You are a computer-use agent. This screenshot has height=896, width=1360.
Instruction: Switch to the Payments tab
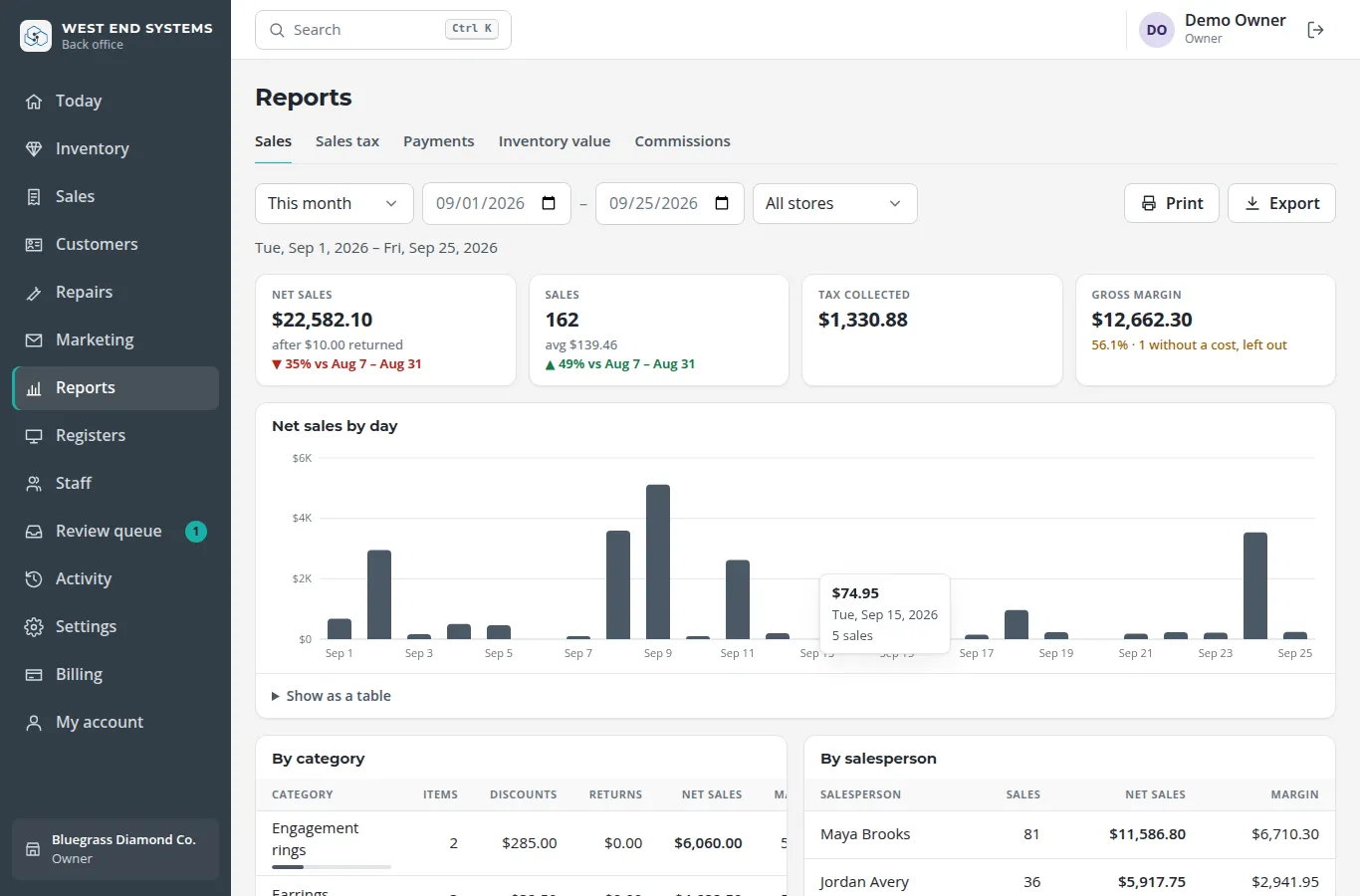[x=439, y=141]
